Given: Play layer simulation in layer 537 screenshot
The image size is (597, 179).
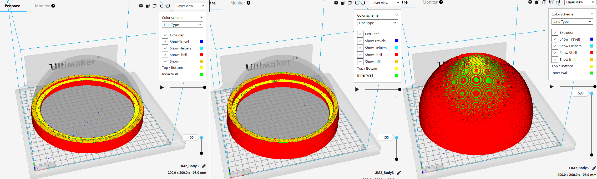Looking at the screenshot, I should coord(552,87).
